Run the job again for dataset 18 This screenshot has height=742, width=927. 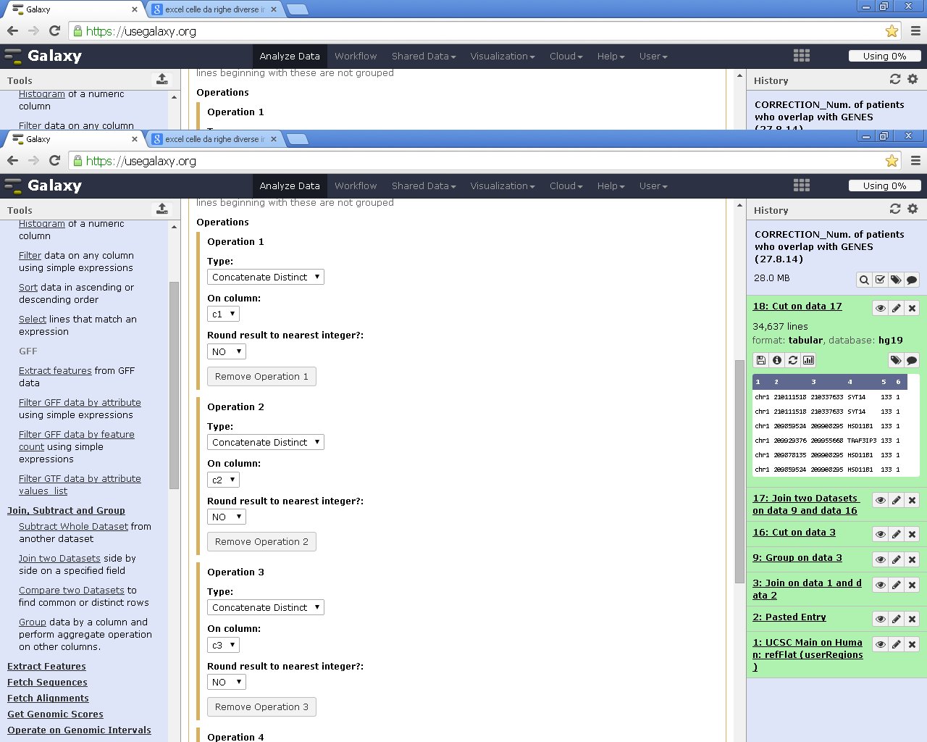pyautogui.click(x=792, y=360)
